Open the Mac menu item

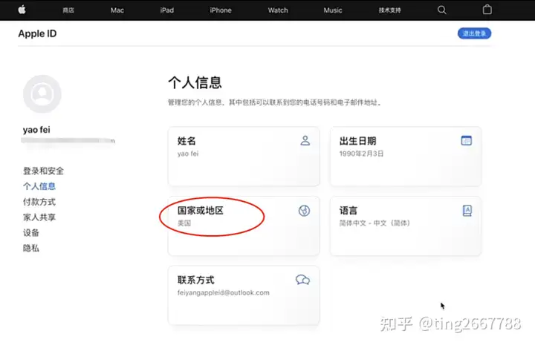click(x=117, y=10)
